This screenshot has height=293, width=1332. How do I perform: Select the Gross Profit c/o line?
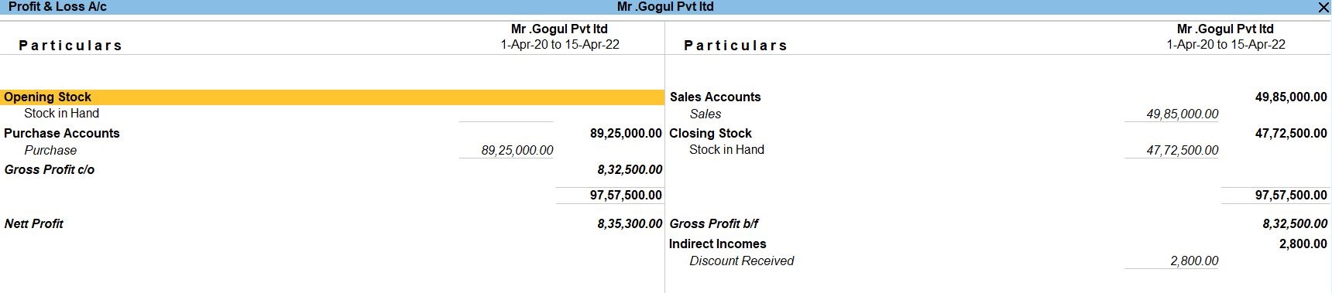click(x=50, y=170)
